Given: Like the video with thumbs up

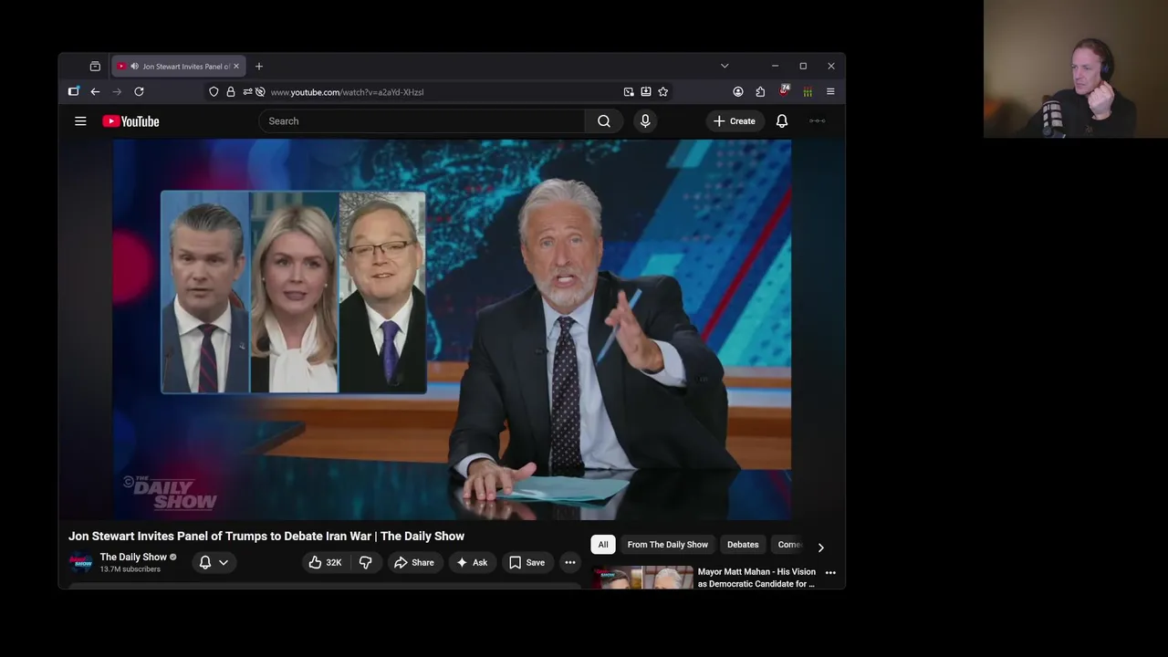Looking at the screenshot, I should click(325, 562).
